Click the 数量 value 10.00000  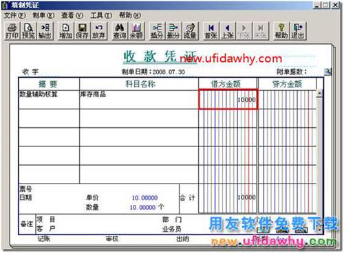coord(142,208)
